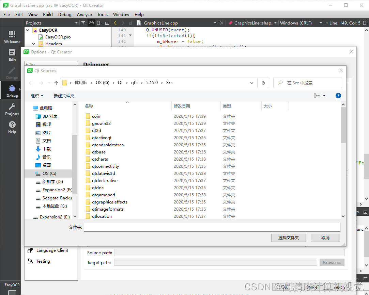The width and height of the screenshot is (369, 295).
Task: Click Browse next to Target path
Action: [x=332, y=262]
